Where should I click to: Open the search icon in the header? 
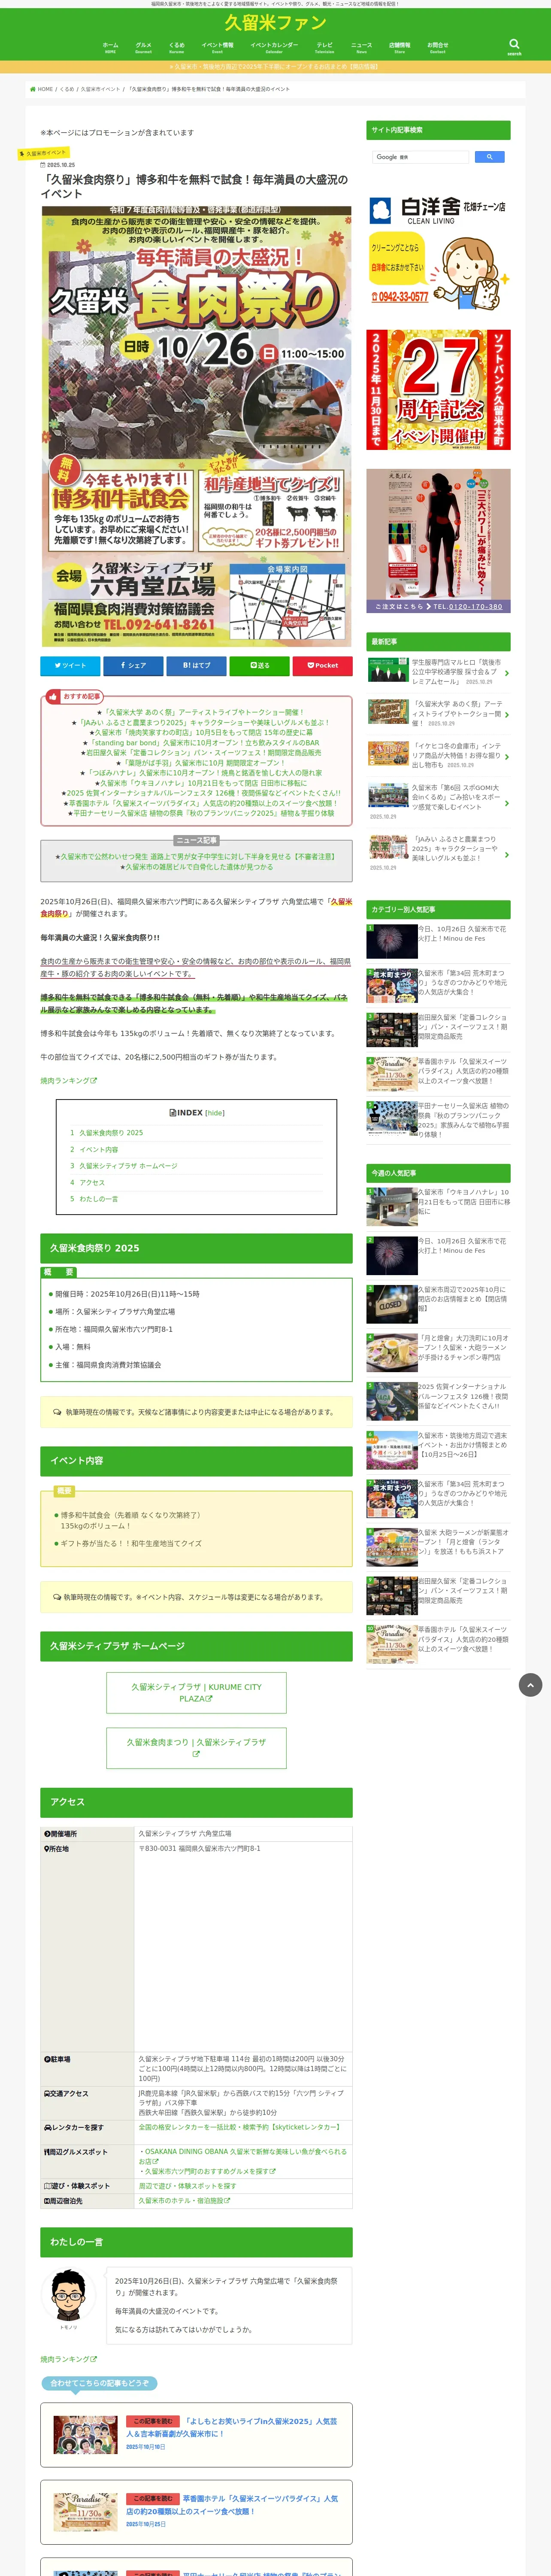(x=514, y=46)
